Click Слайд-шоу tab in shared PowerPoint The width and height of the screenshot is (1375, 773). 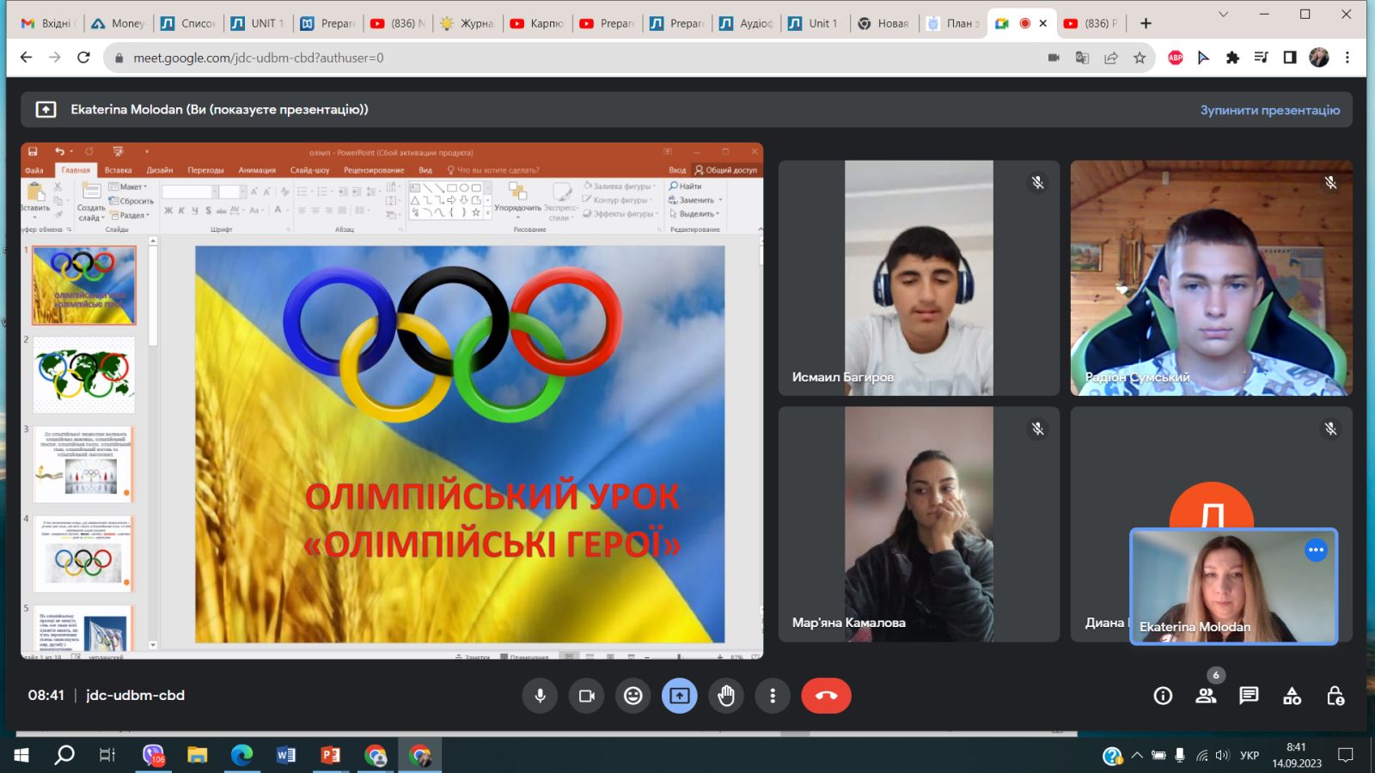310,170
